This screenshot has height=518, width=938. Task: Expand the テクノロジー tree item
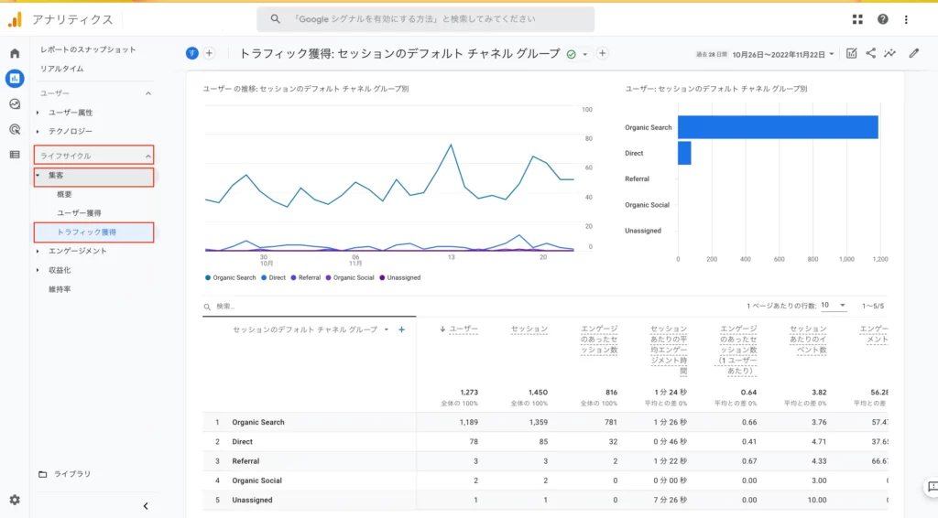point(38,132)
